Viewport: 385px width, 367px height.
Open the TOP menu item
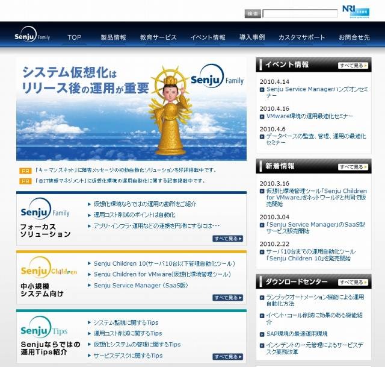[x=74, y=37]
